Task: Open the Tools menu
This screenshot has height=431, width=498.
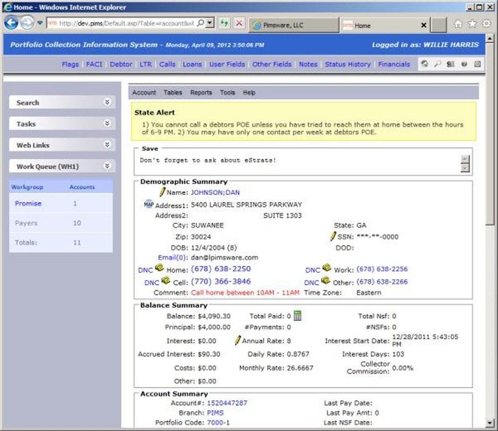Action: [x=228, y=93]
